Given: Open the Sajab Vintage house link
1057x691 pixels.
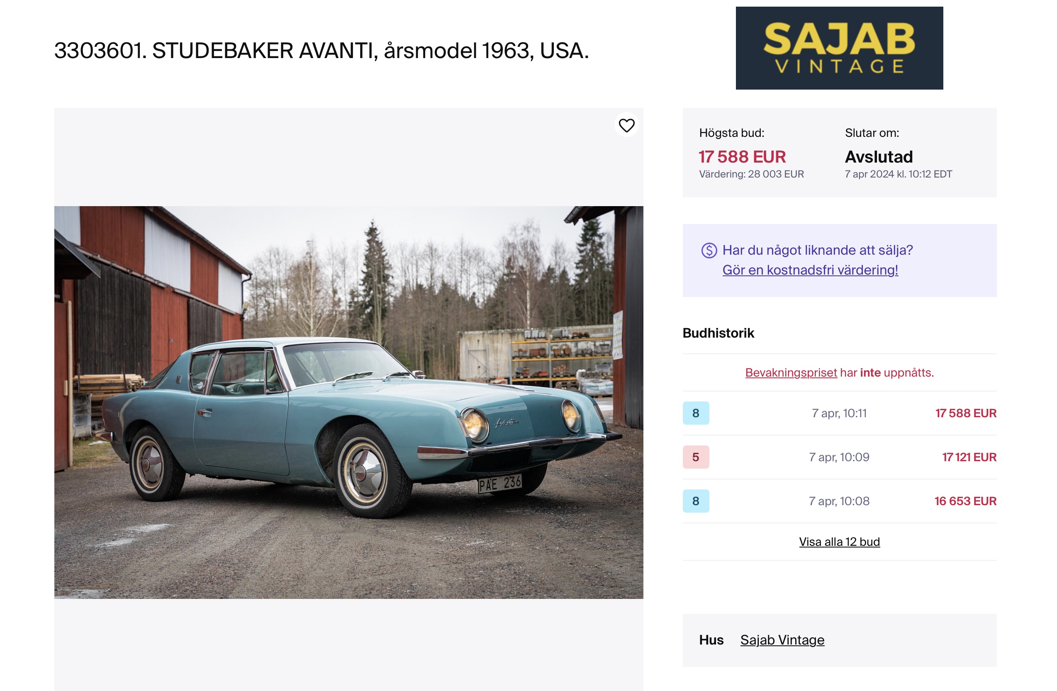Looking at the screenshot, I should (782, 640).
